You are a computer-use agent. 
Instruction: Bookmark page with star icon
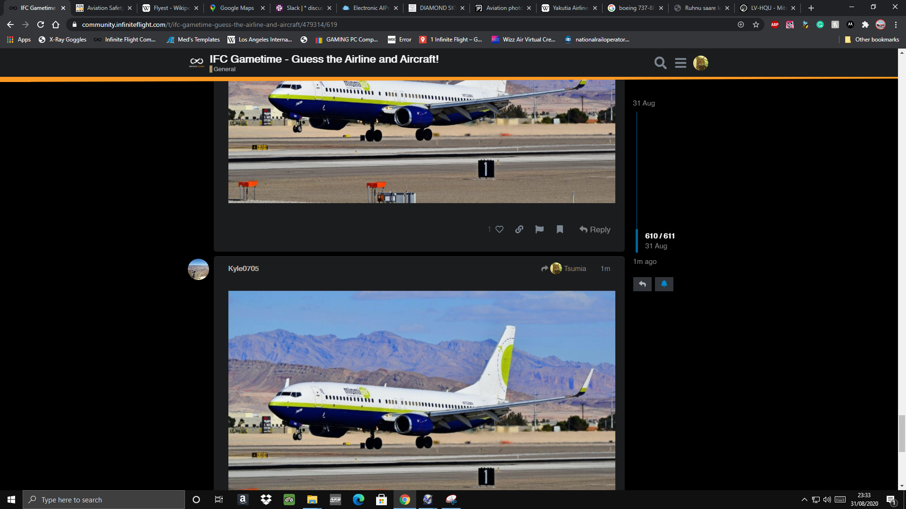point(756,25)
